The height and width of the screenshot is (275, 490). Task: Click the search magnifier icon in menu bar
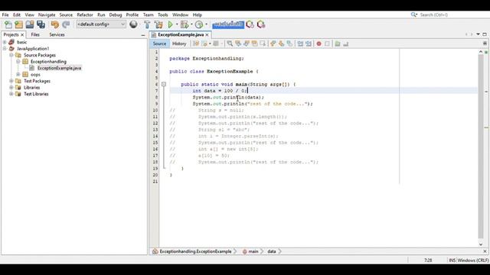[x=413, y=15]
